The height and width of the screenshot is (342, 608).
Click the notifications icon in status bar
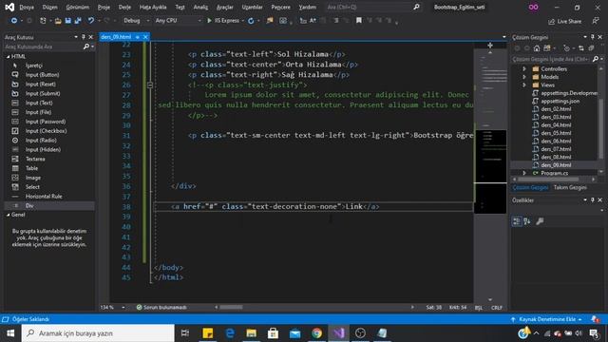tap(595, 319)
